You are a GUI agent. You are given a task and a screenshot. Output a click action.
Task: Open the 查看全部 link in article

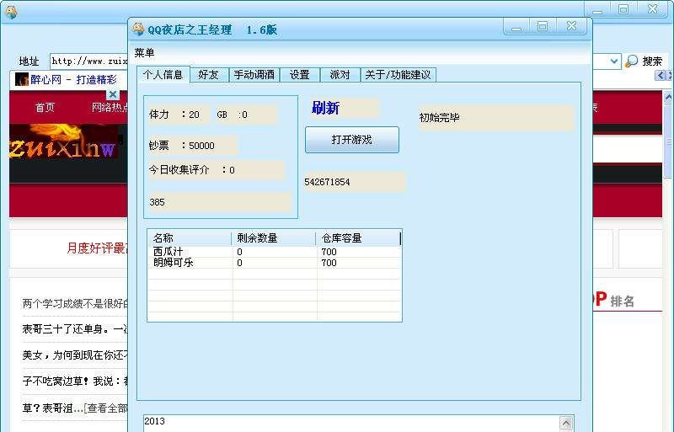[x=107, y=408]
